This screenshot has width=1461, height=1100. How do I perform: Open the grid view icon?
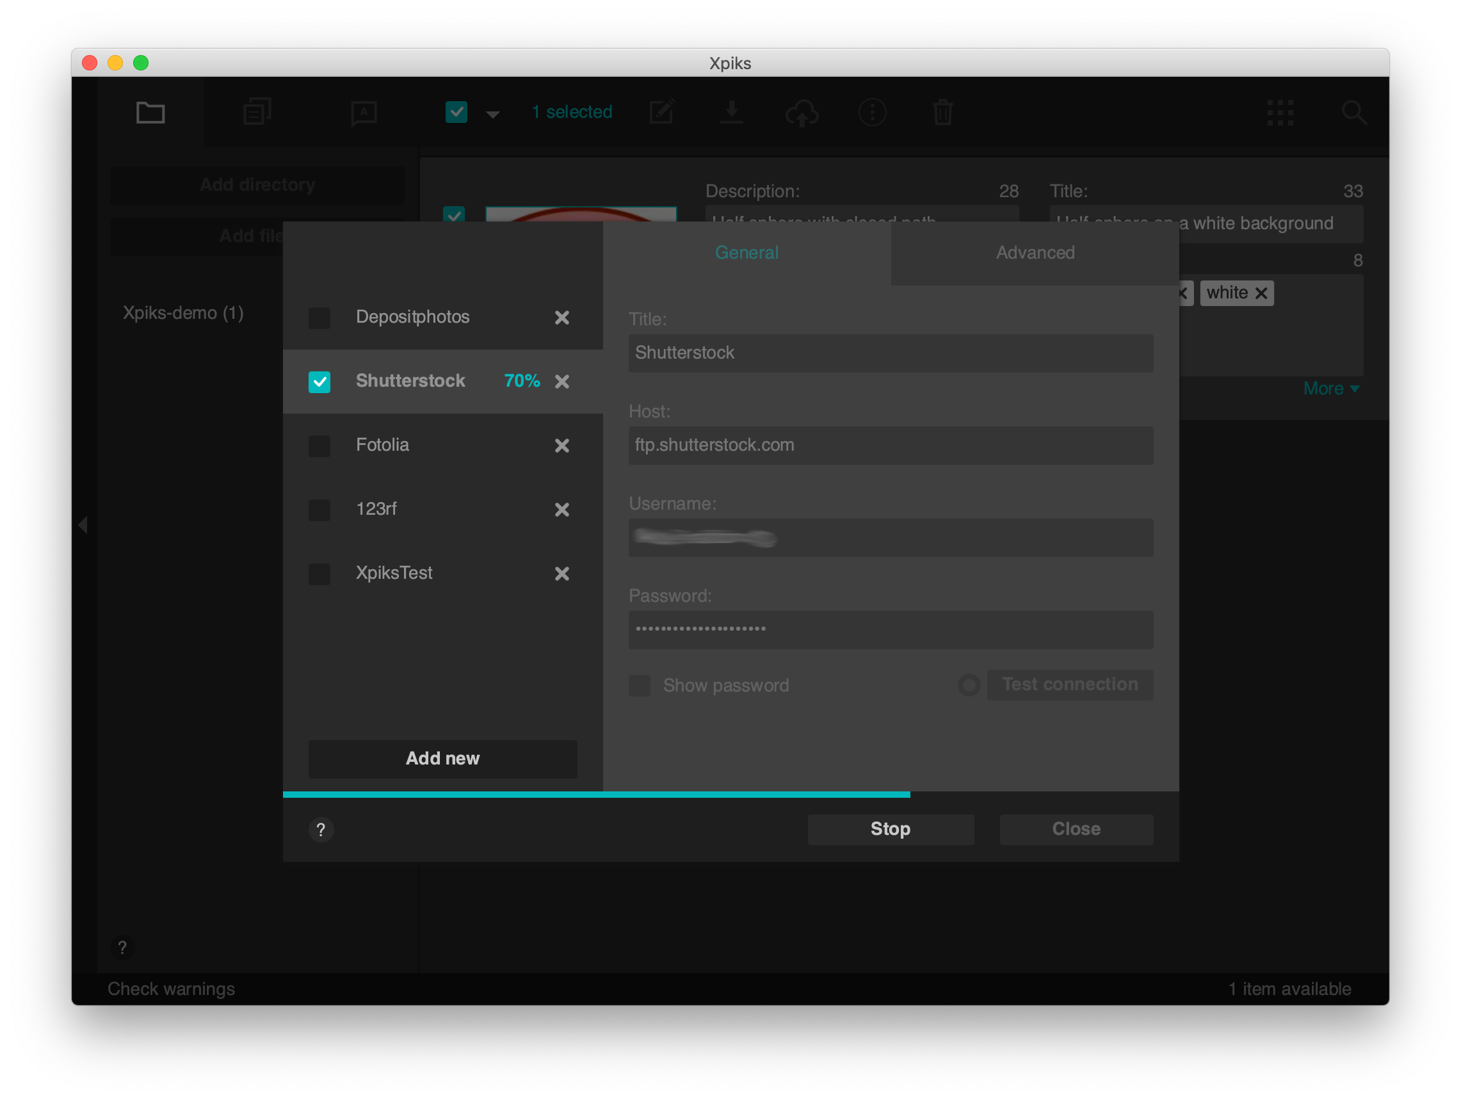pyautogui.click(x=1280, y=112)
